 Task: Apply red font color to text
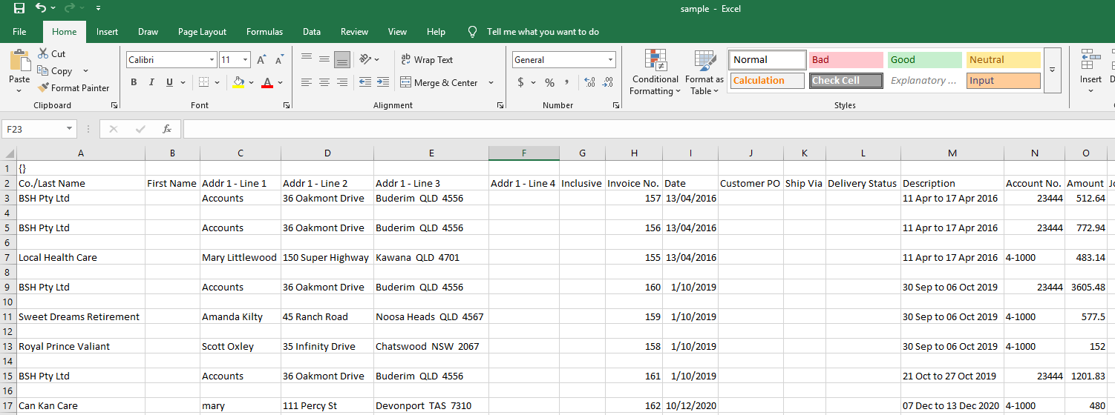click(x=268, y=82)
